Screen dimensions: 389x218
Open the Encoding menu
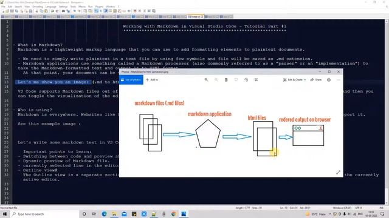tap(38, 7)
